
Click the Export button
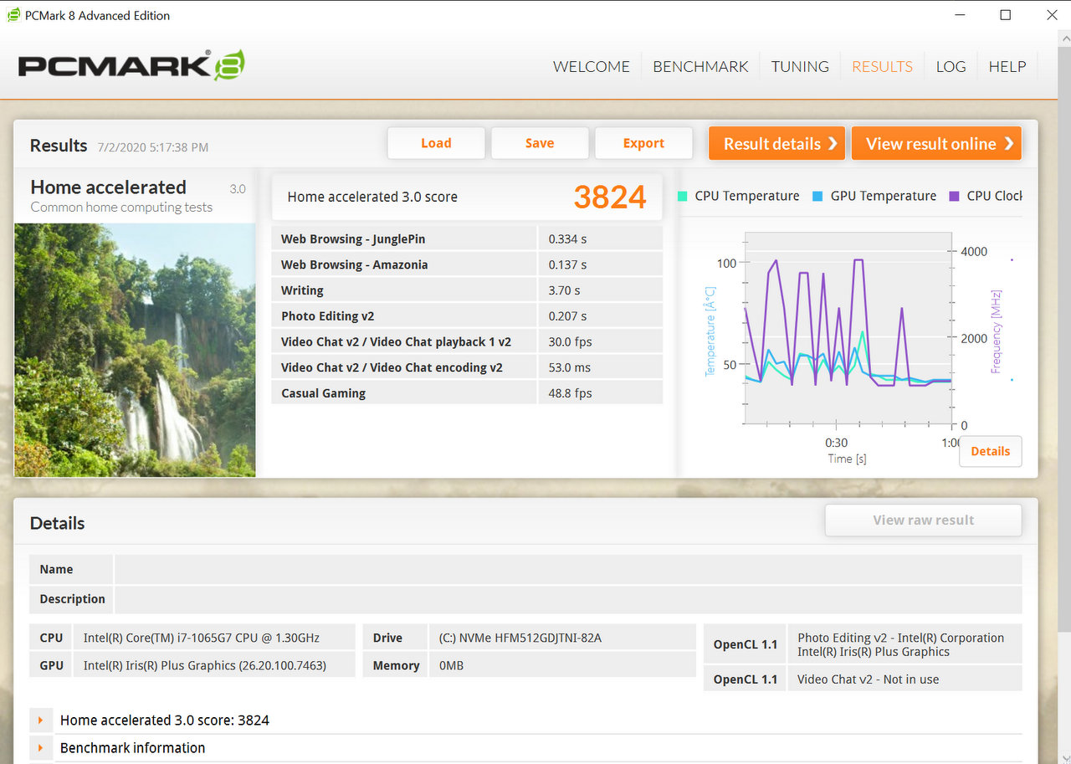(643, 143)
